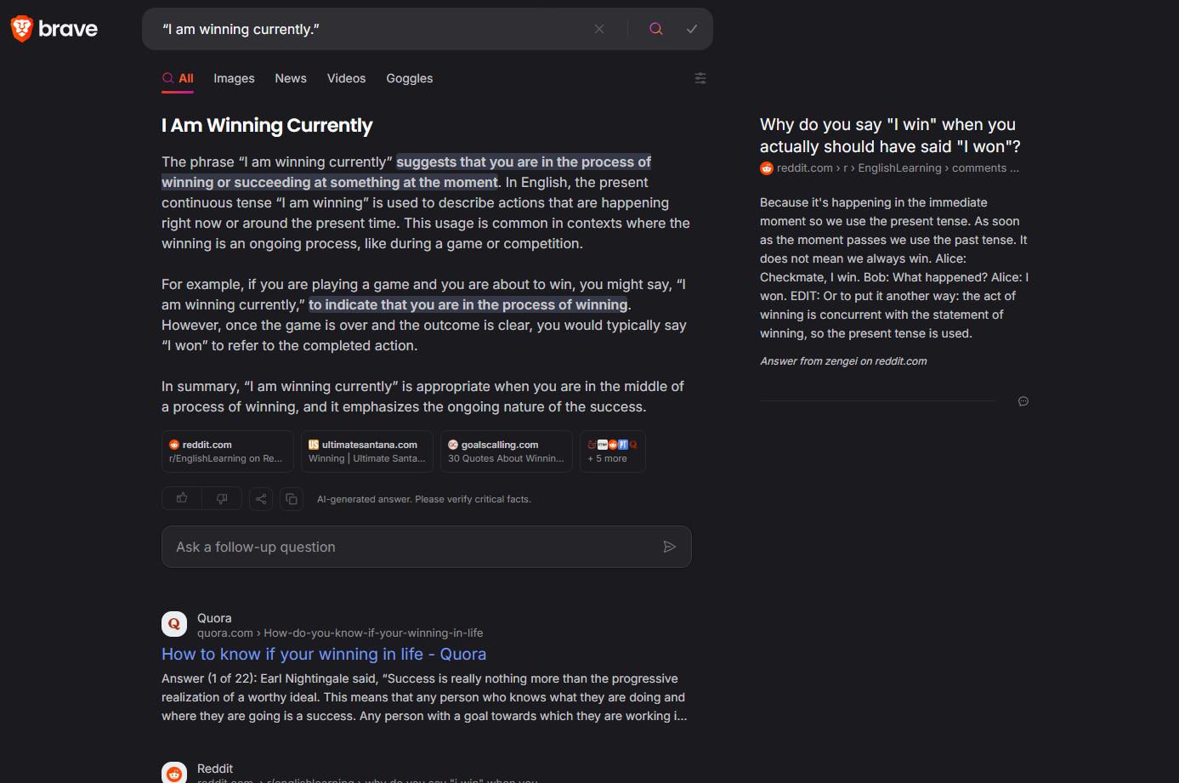Open the Reddit "Why do you say I win" result
The image size is (1179, 783).
pos(890,135)
